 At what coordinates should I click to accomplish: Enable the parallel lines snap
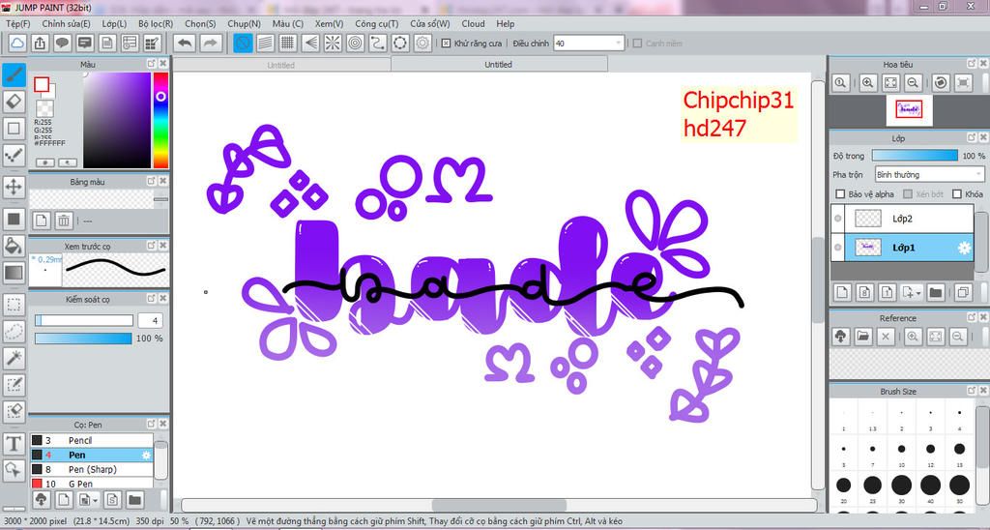(x=265, y=43)
